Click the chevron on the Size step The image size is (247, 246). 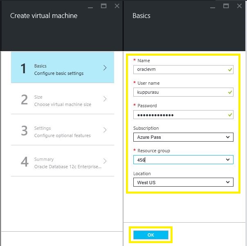[x=105, y=99]
